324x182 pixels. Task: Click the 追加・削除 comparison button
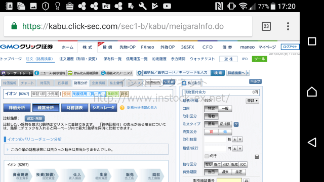34,118
